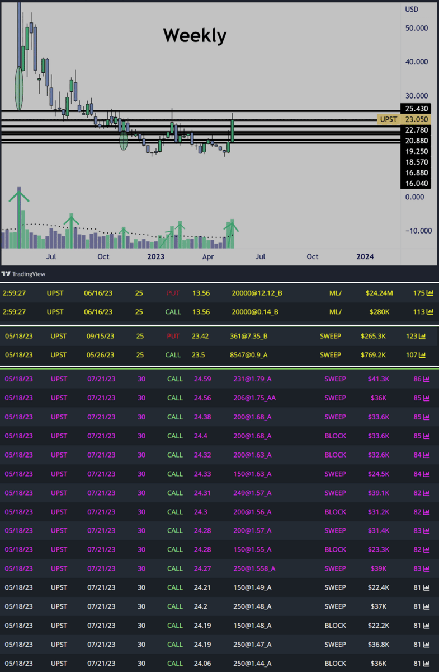Click the first Oct label on time axis
Image resolution: width=439 pixels, height=672 pixels.
103,256
